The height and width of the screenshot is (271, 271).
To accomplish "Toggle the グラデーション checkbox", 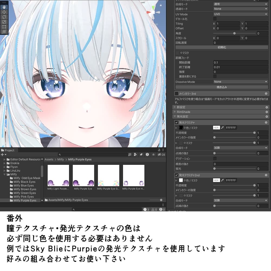I will [x=214, y=158].
